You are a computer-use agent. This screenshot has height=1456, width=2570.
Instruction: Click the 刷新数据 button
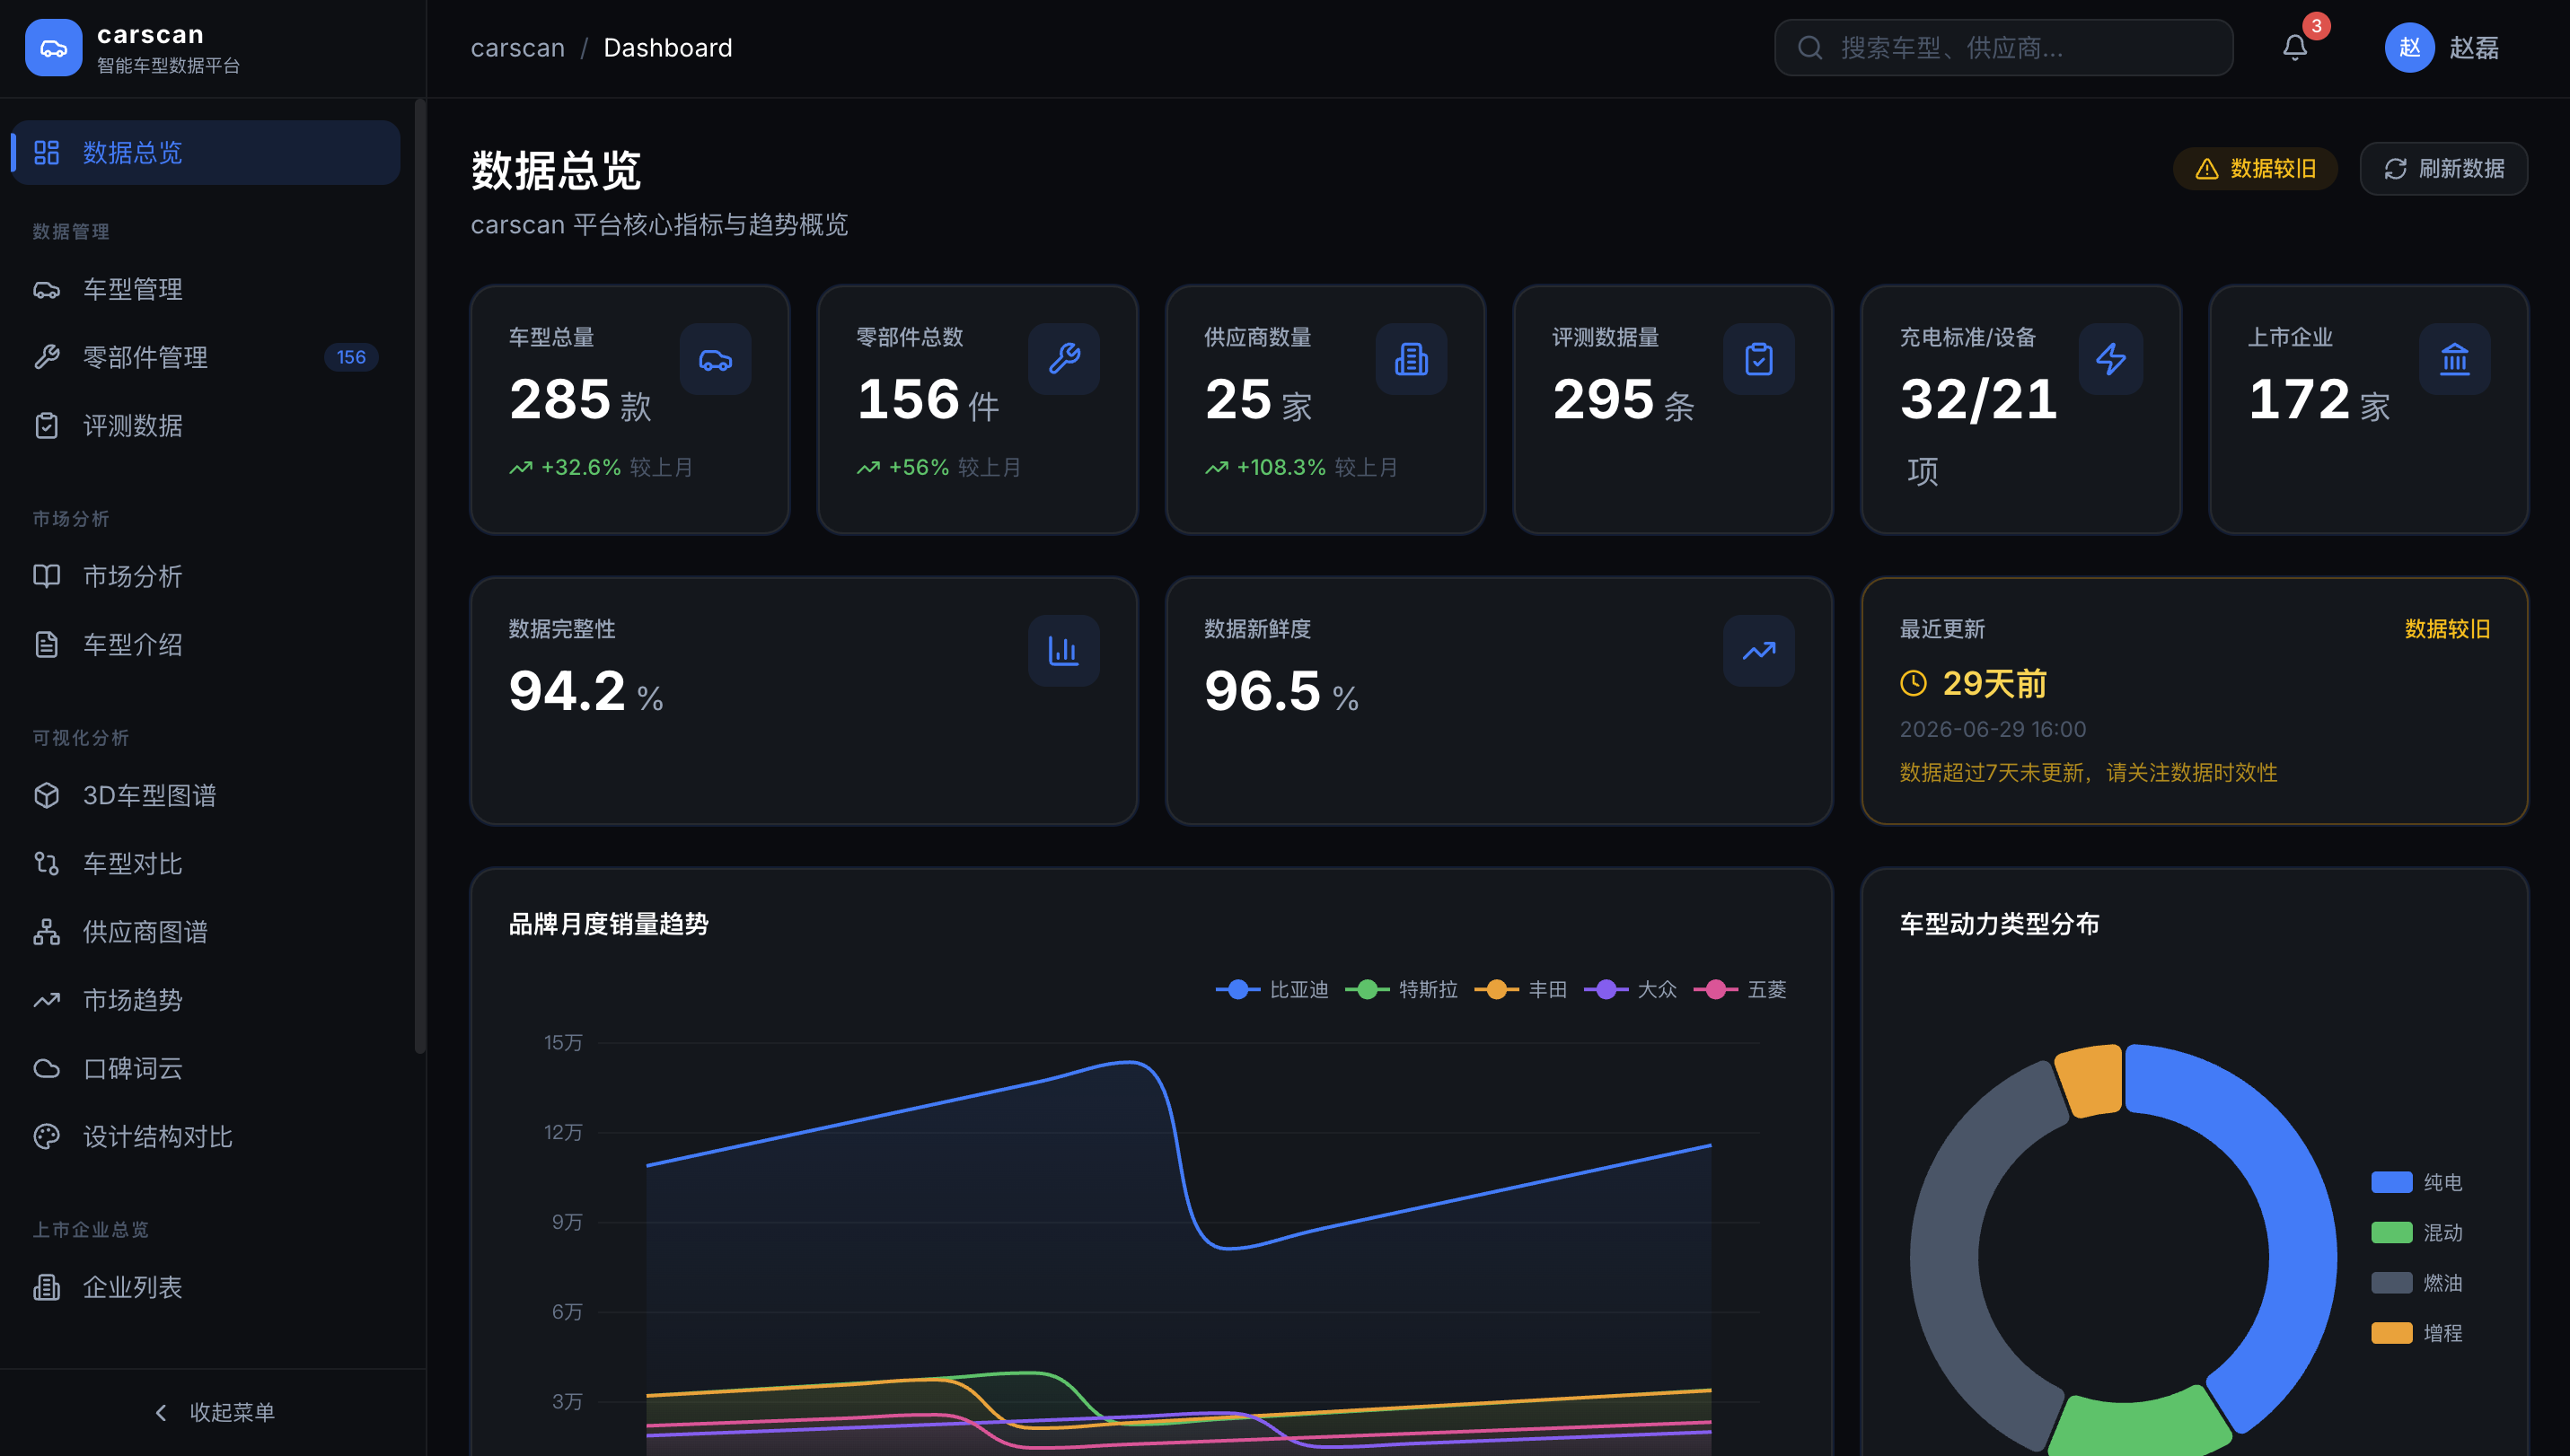[x=2443, y=169]
